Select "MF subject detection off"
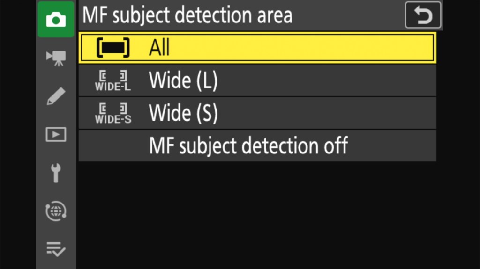 pos(248,146)
